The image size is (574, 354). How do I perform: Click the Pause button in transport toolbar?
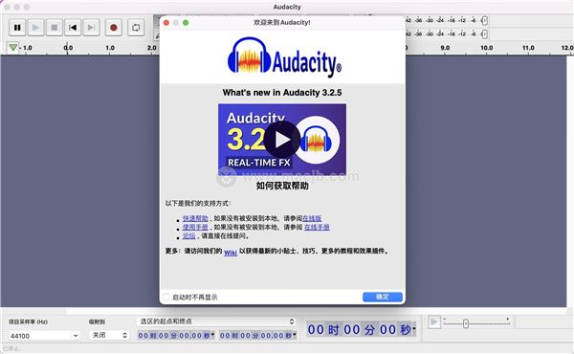[17, 28]
